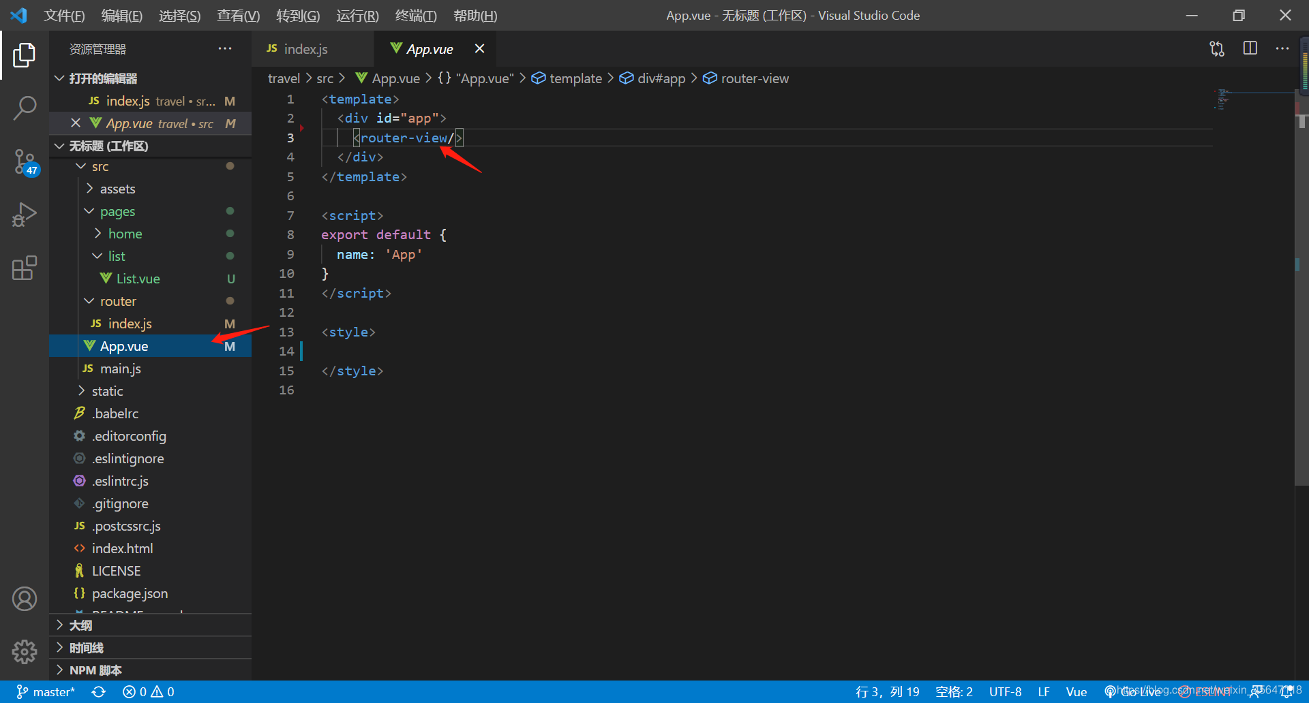Collapse the src folder
This screenshot has width=1309, height=703.
pyautogui.click(x=150, y=166)
